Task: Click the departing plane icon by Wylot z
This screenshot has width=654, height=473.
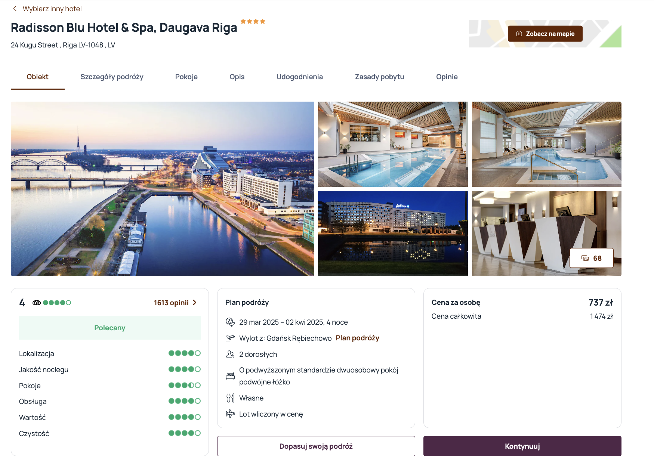Action: click(230, 338)
